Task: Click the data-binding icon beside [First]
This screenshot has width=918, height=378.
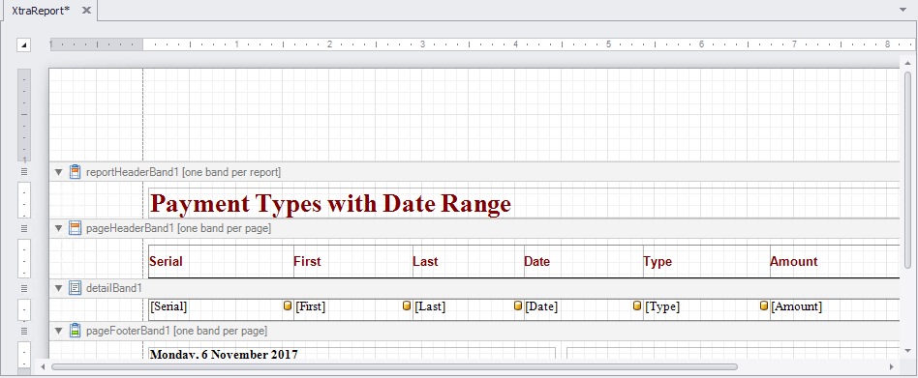Action: pyautogui.click(x=288, y=305)
